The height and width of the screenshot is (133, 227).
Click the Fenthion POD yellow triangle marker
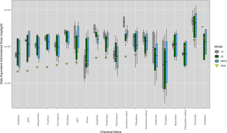(47, 67)
